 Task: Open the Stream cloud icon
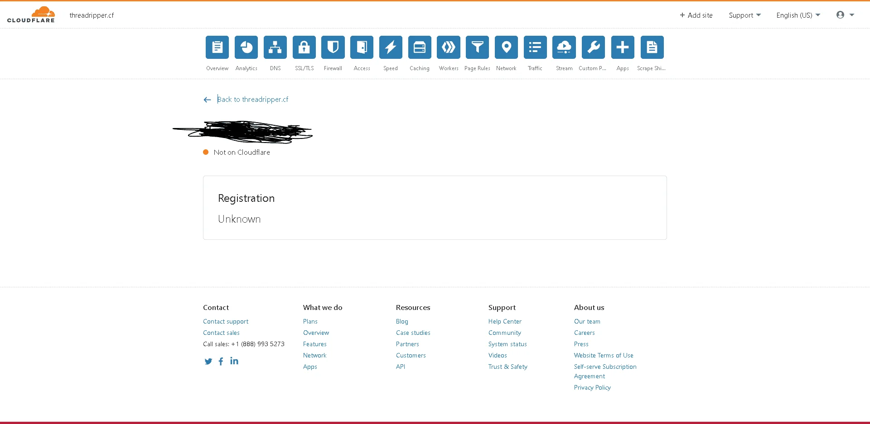(564, 47)
